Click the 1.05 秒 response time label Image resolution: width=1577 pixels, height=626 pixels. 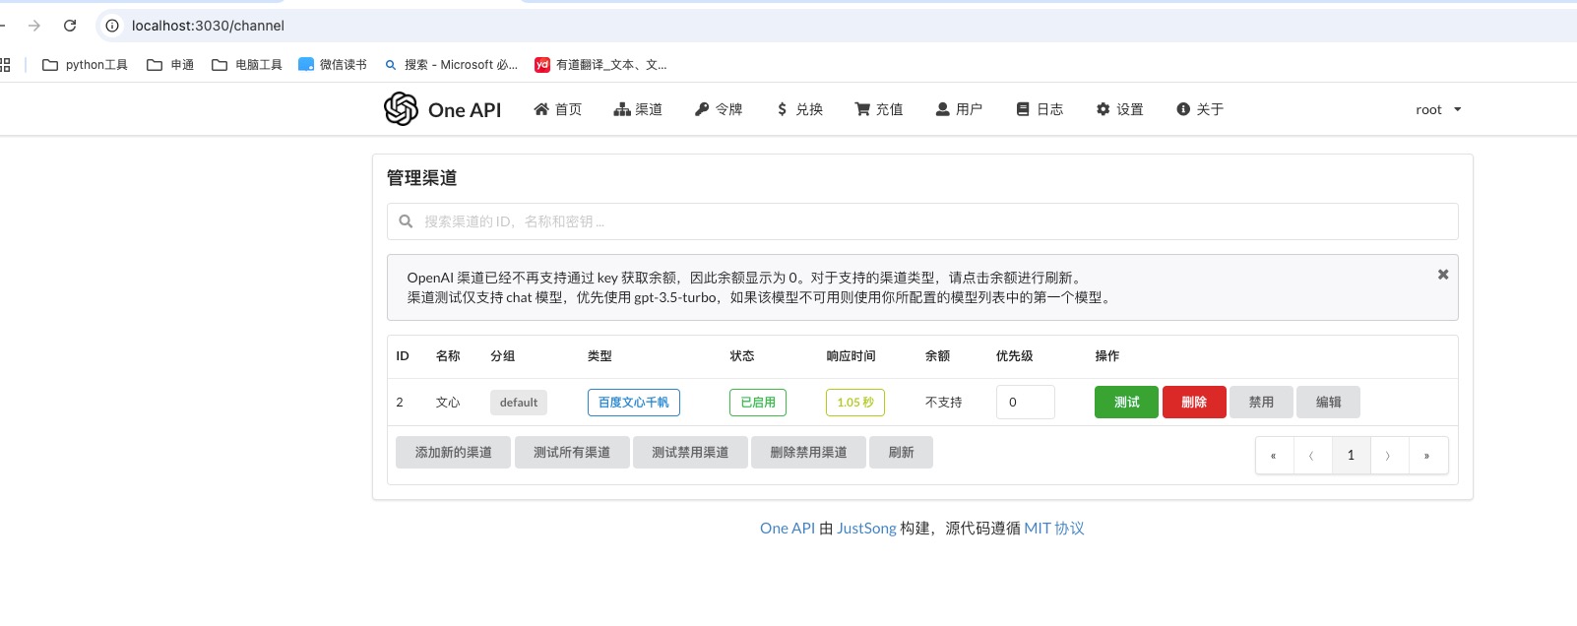pos(854,402)
